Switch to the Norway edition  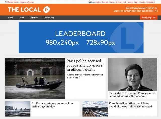(x=130, y=2)
